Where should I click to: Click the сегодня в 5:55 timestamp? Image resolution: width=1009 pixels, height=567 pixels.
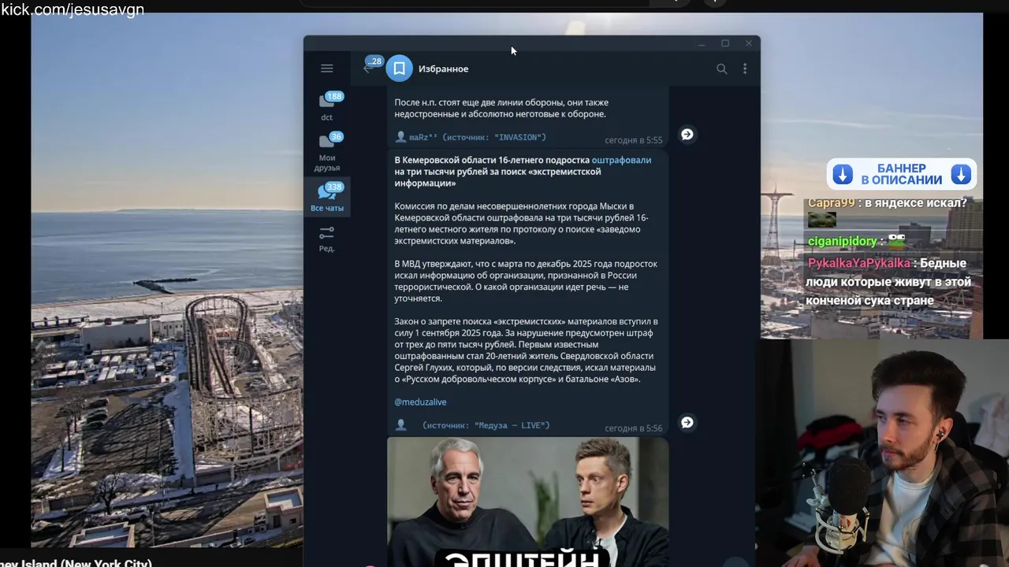click(x=633, y=140)
